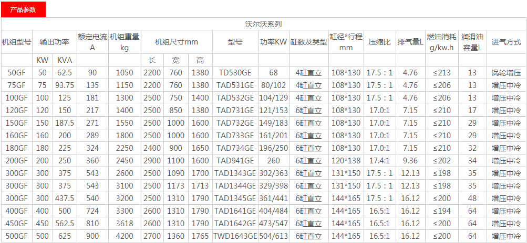Viewport: 527px width, 243px height.
Task: Click engine model TAD1344GE
Action: 235,186
